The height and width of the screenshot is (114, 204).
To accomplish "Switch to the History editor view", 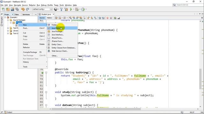I will tap(49, 18).
